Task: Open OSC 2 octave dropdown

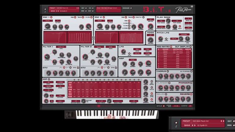Action: [x=110, y=21]
